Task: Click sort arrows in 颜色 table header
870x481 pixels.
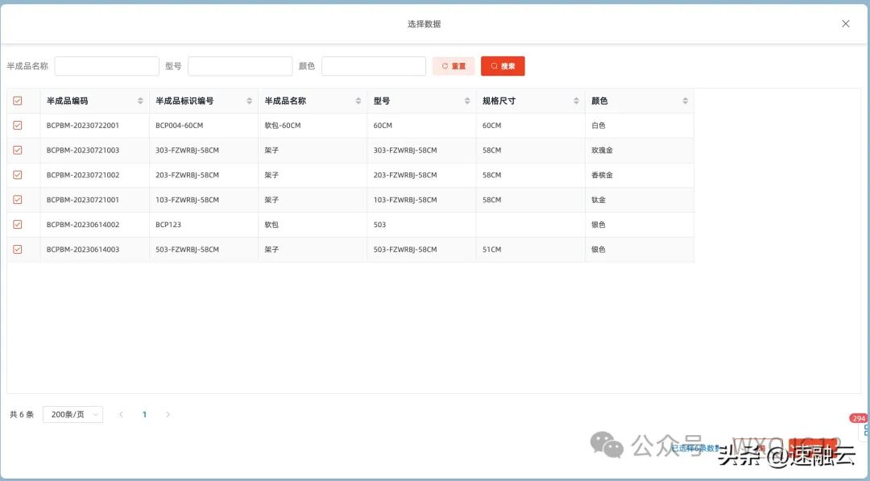Action: point(686,101)
